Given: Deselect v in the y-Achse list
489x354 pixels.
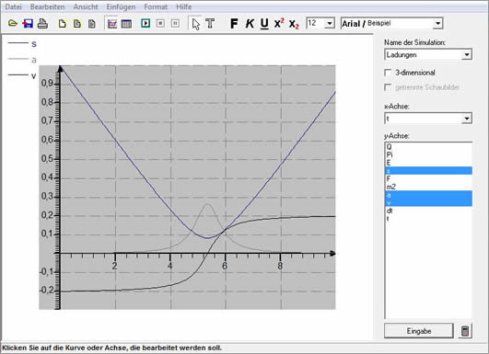Looking at the screenshot, I should (x=428, y=202).
